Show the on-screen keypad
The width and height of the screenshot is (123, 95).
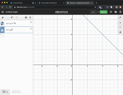[x=4, y=92]
